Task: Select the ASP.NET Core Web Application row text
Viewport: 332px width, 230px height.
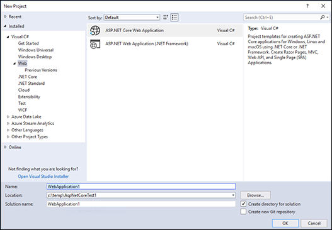Action: 134,30
